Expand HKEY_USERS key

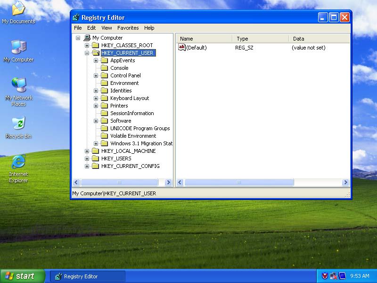pyautogui.click(x=87, y=158)
